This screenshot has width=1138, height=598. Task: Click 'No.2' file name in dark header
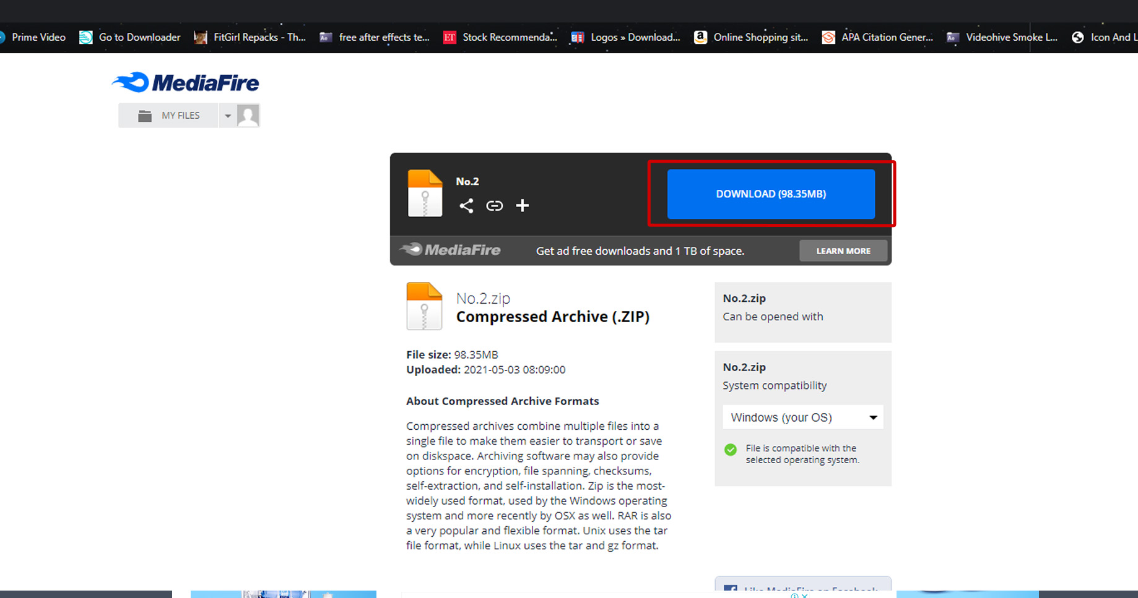(x=467, y=181)
